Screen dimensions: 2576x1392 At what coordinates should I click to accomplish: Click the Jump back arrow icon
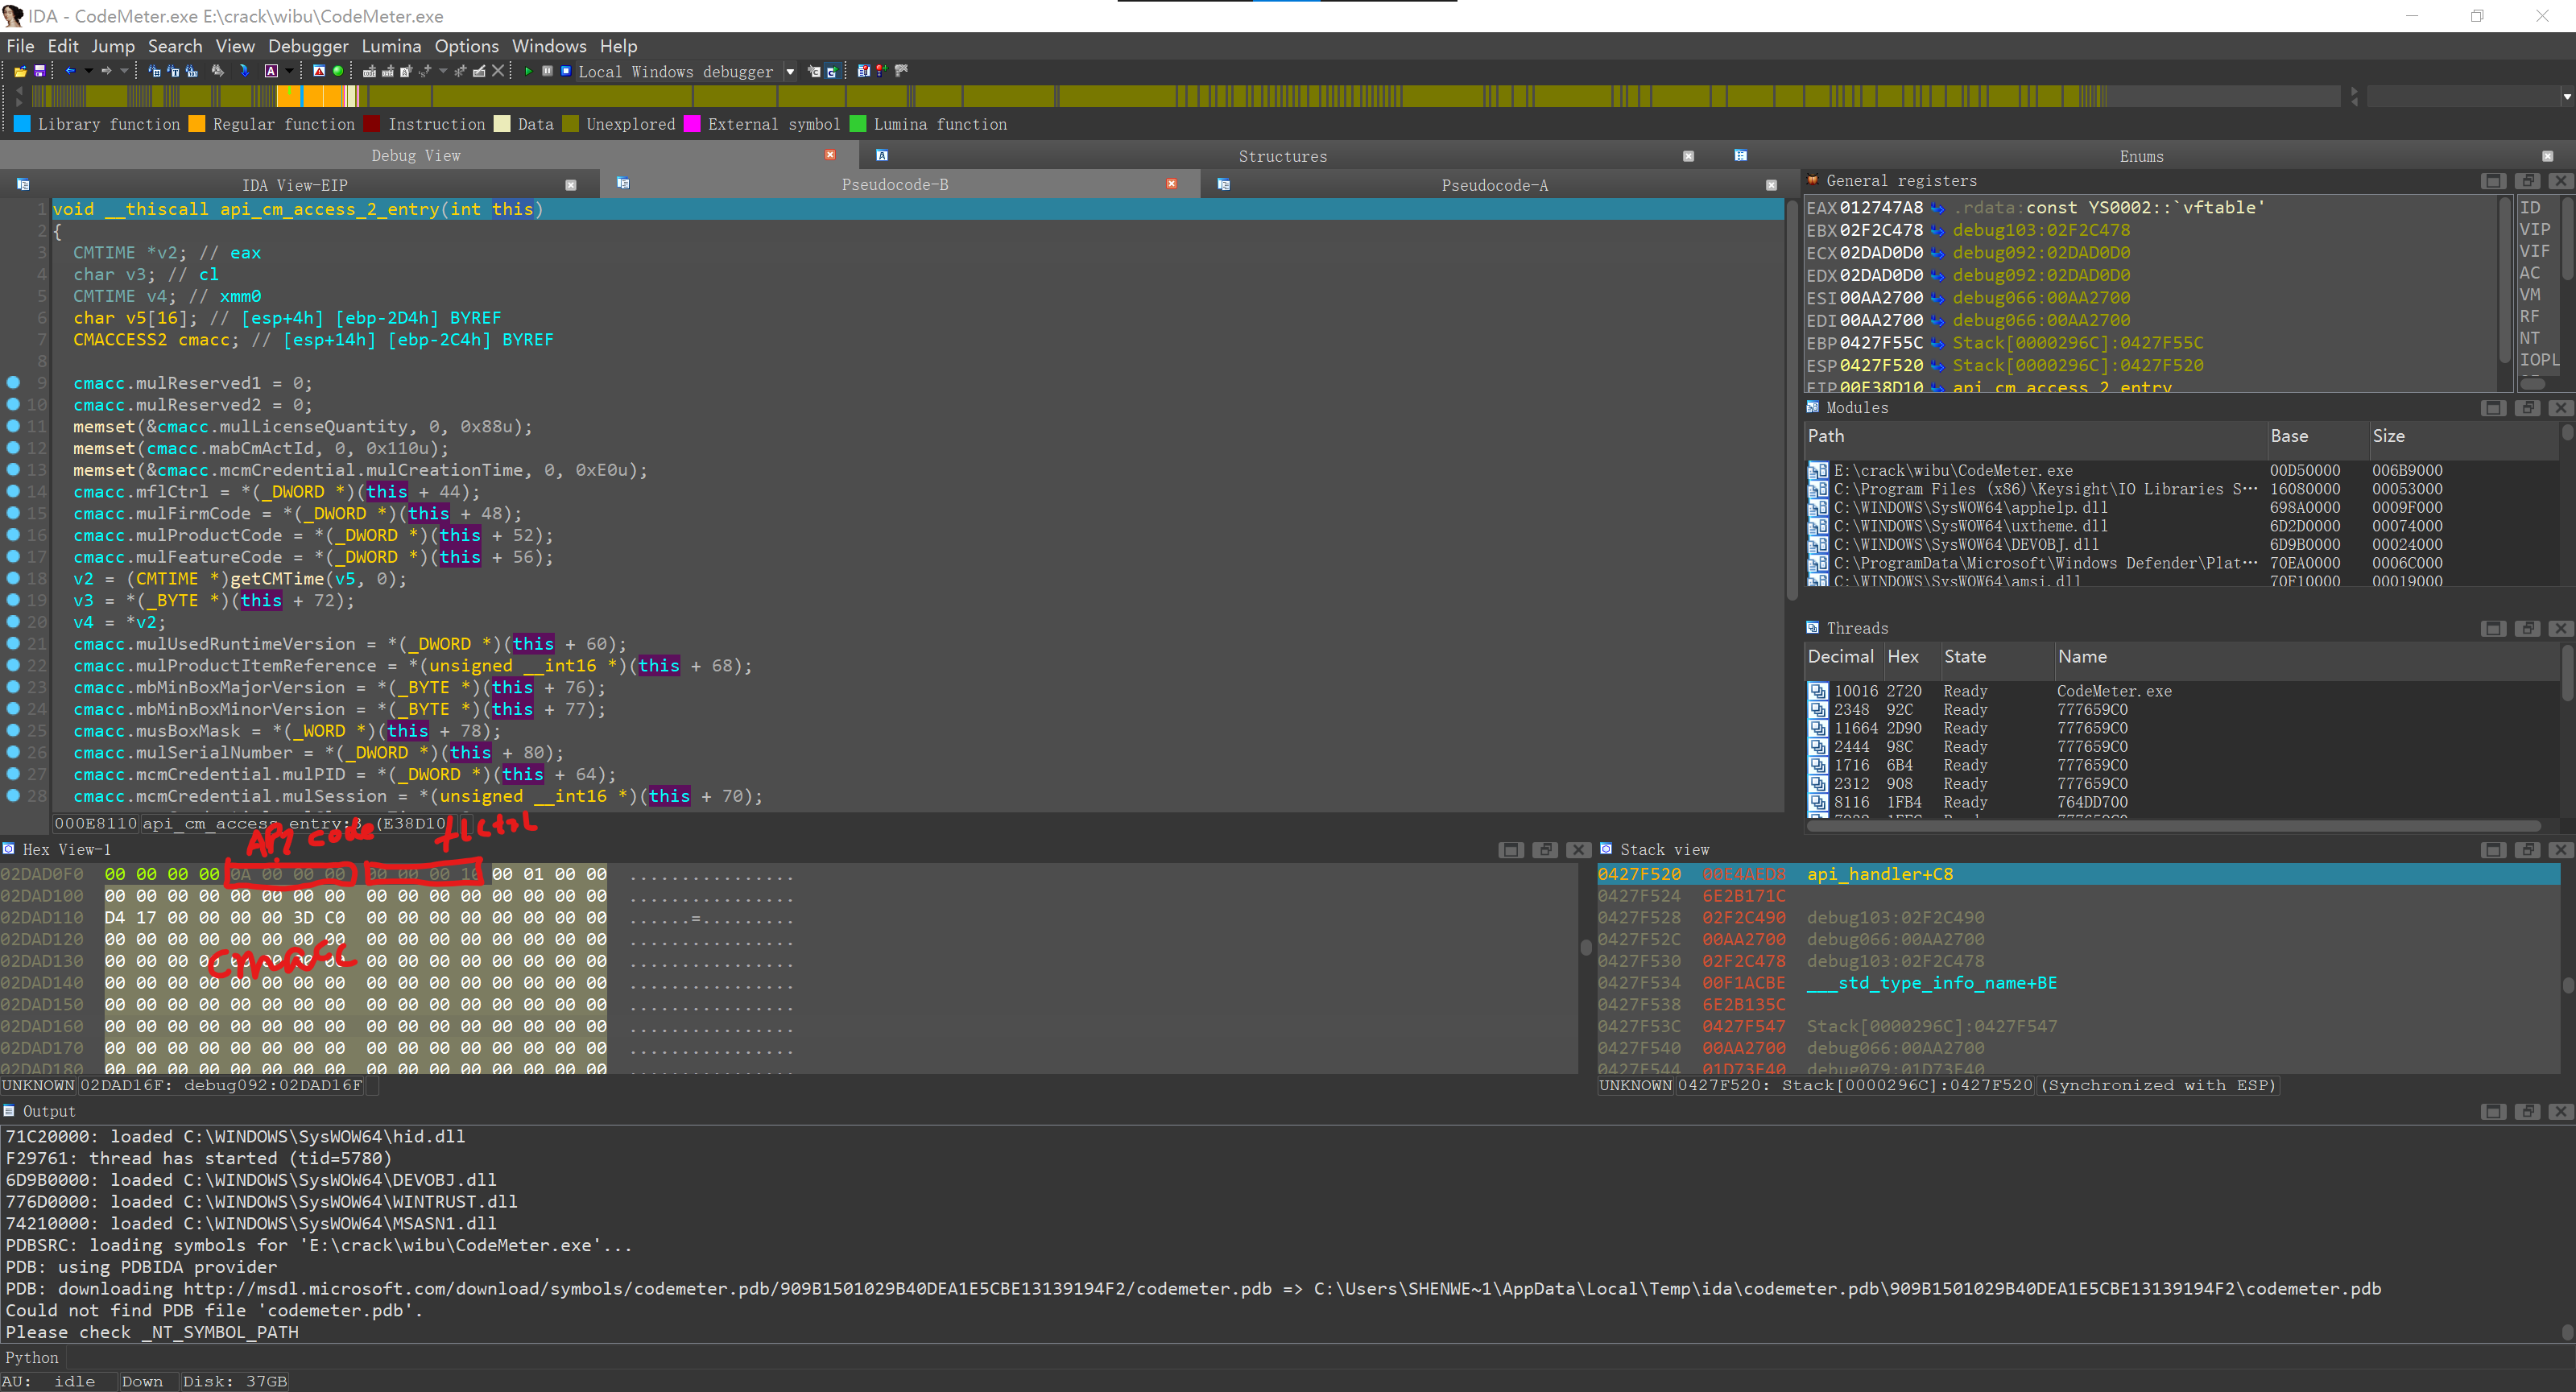pos(70,71)
